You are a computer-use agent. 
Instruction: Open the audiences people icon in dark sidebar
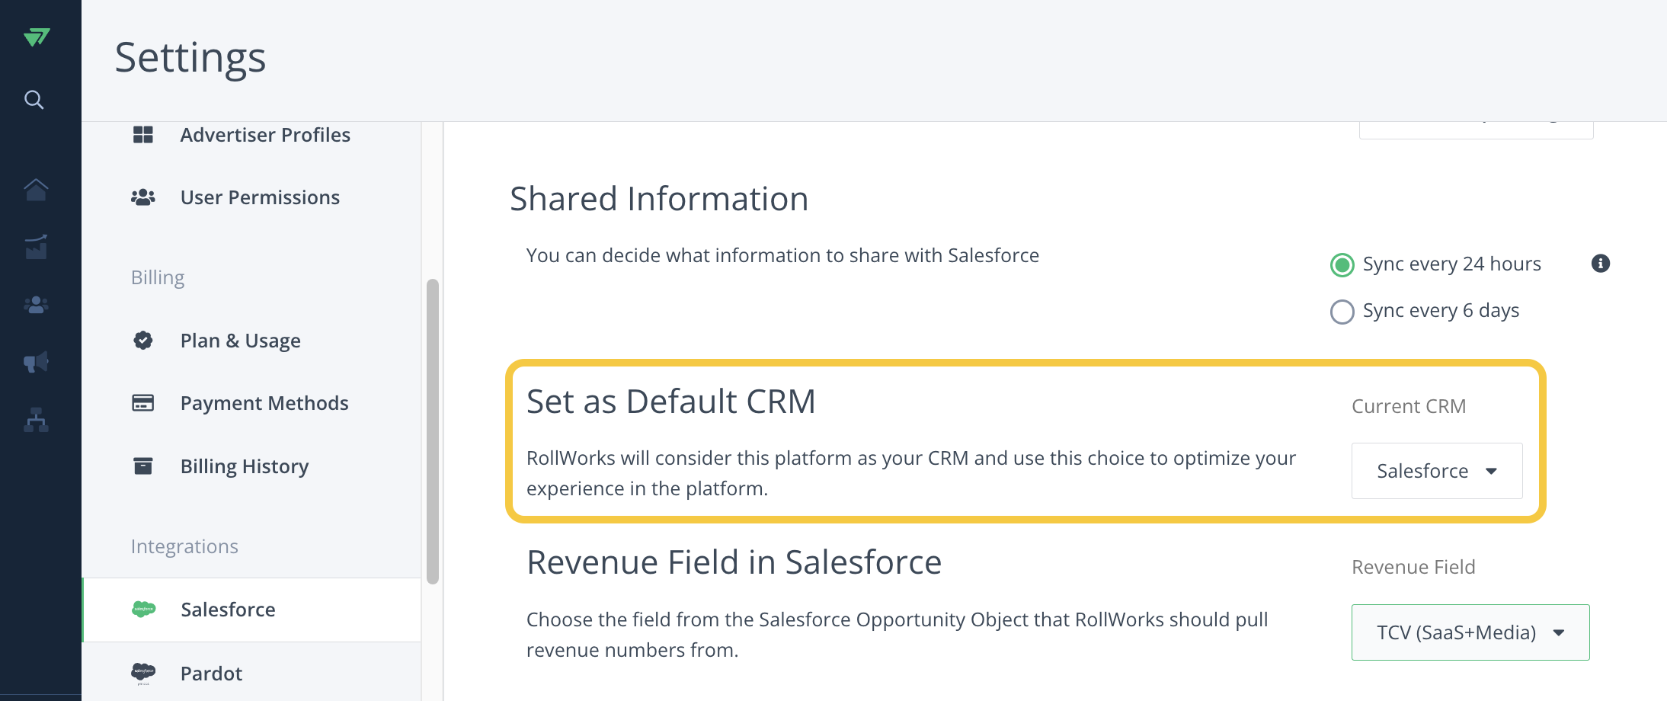[36, 306]
